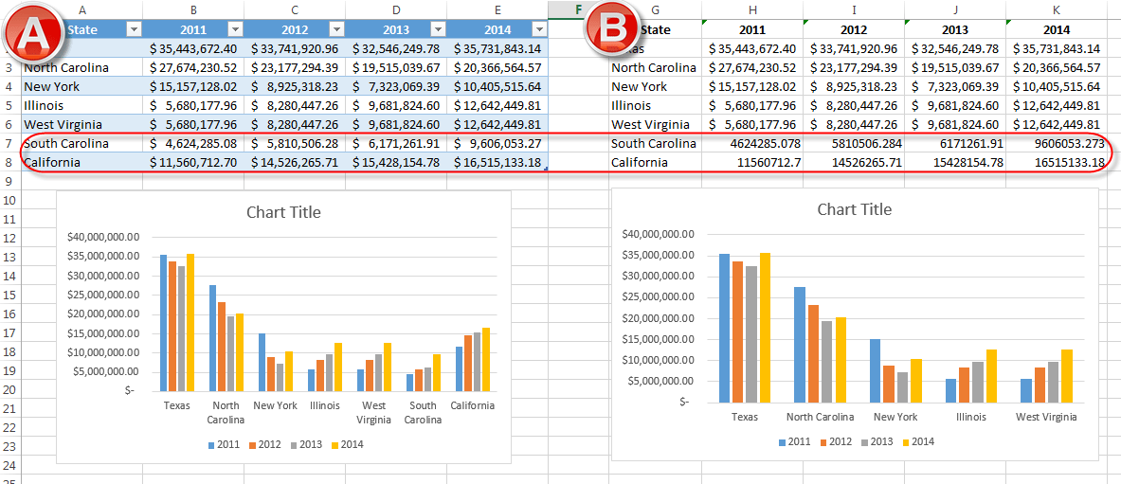
Task: Click $40,000,000.00 axis label in left chart
Action: [105, 237]
